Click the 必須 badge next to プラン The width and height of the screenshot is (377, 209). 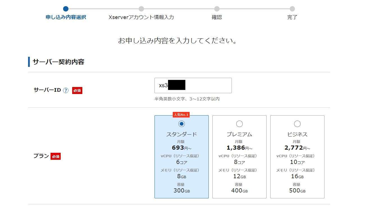tap(56, 156)
